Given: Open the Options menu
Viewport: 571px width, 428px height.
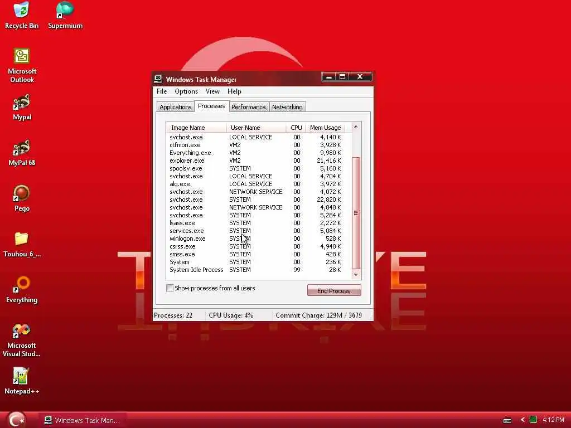Looking at the screenshot, I should coord(186,91).
